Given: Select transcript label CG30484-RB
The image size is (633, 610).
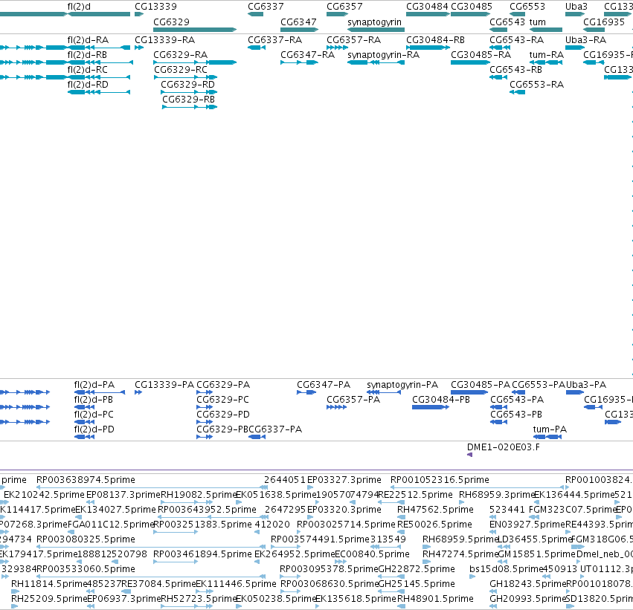Looking at the screenshot, I should [435, 40].
